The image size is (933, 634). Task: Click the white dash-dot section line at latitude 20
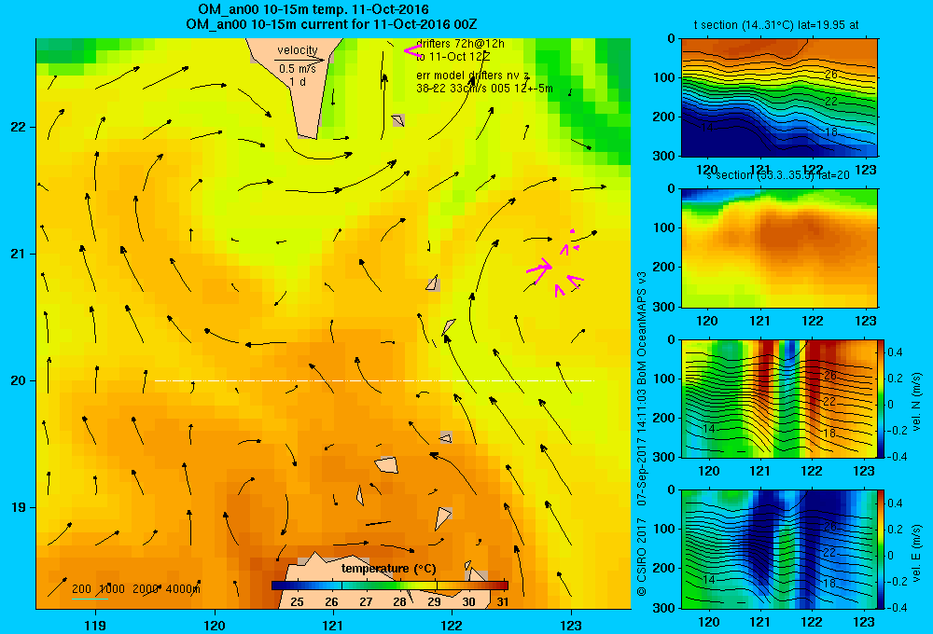coord(374,380)
